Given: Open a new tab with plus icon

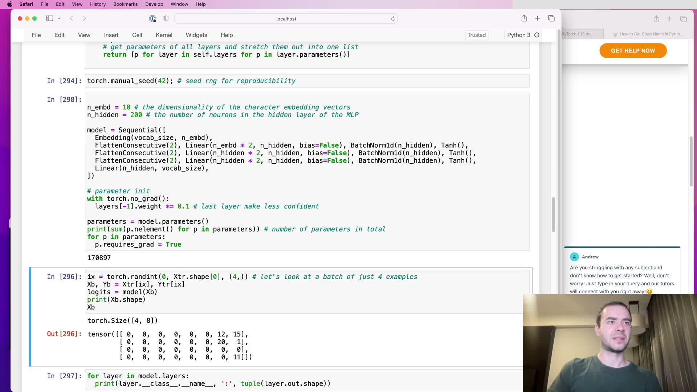Looking at the screenshot, I should [538, 19].
